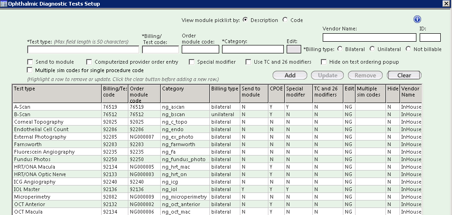
Task: Select the Endothelial Cell Count row
Action: click(217, 129)
